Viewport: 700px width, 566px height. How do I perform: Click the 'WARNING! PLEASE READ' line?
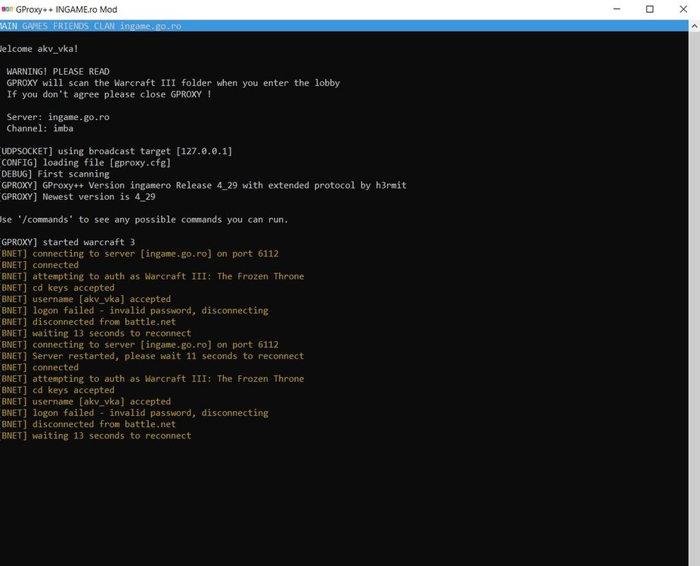pos(58,72)
